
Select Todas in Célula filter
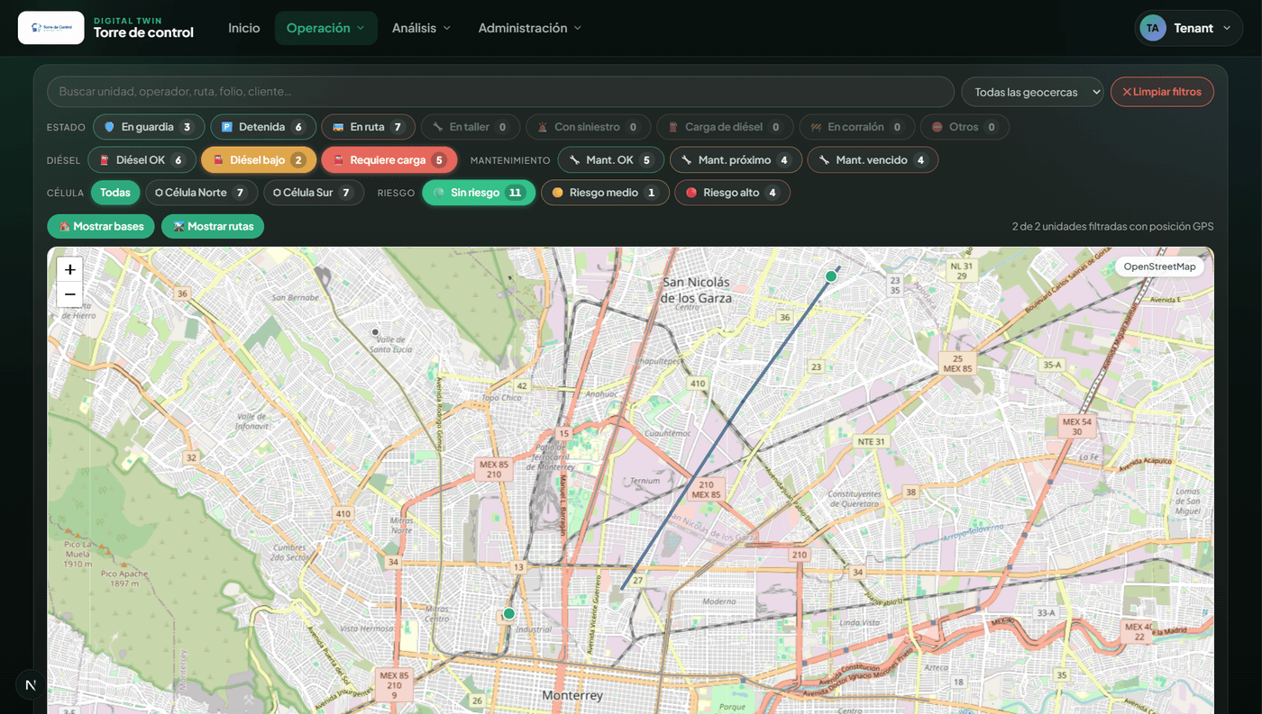click(x=115, y=193)
